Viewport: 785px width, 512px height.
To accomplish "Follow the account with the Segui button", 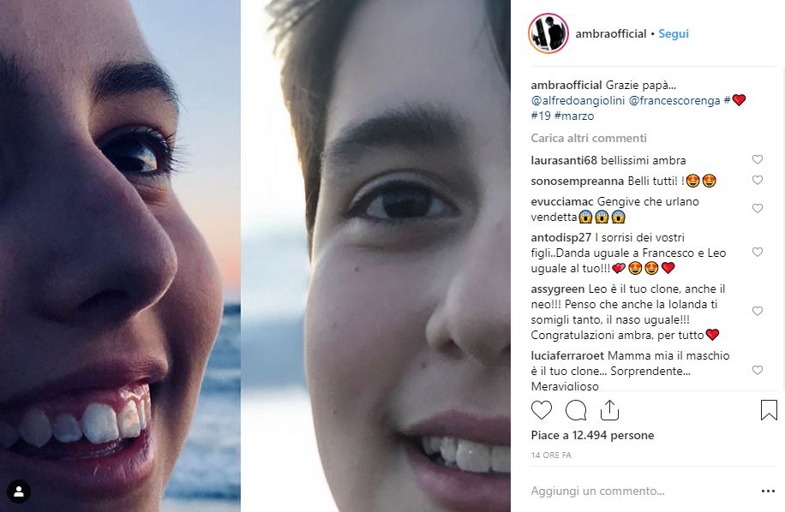I will (674, 34).
